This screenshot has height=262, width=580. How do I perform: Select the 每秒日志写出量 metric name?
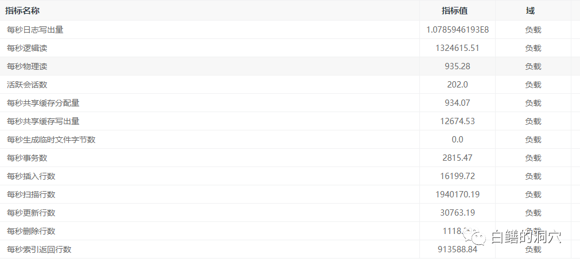pos(35,30)
